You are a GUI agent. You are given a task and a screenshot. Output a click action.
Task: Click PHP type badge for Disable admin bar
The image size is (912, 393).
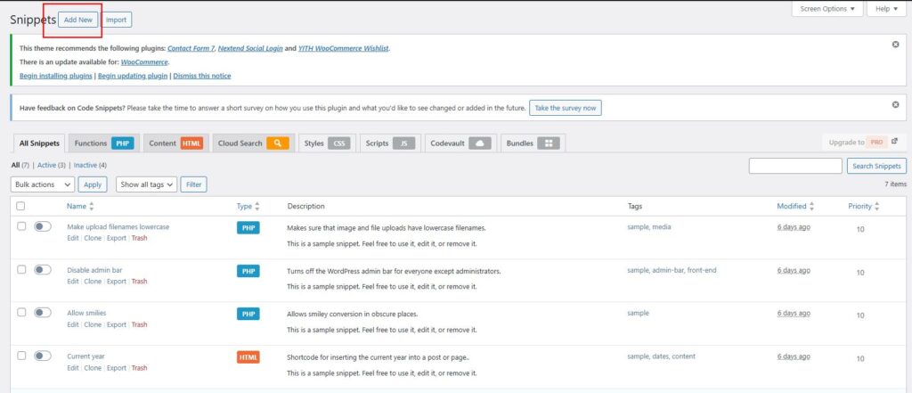point(248,271)
